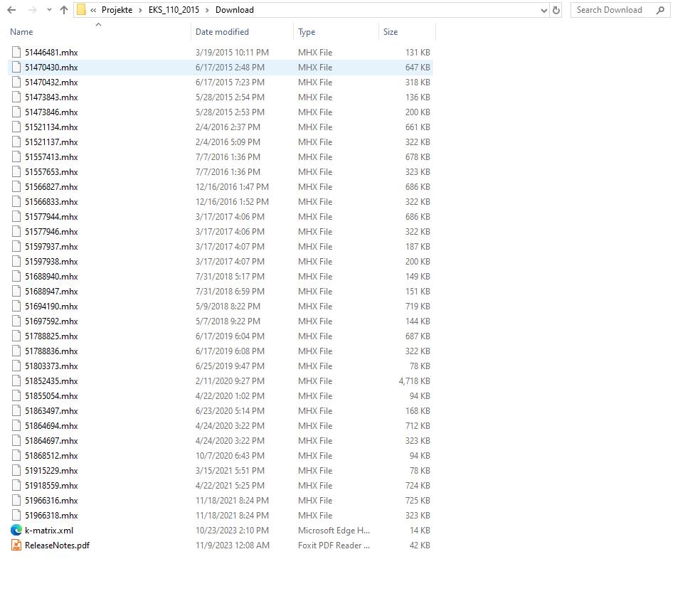Select the Download breadcrumb segment
Image resolution: width=680 pixels, height=596 pixels.
coord(235,10)
